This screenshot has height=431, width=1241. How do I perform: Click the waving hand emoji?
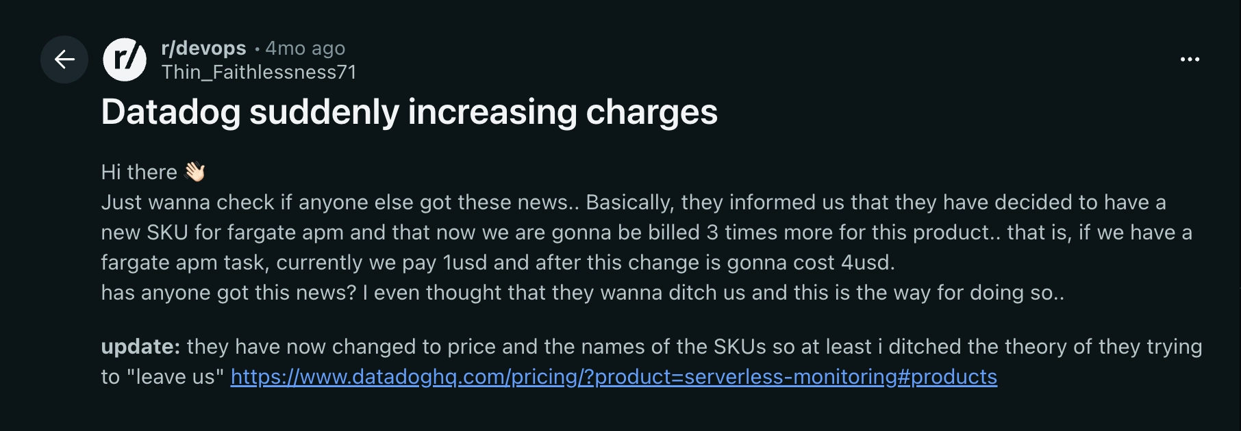(x=195, y=172)
